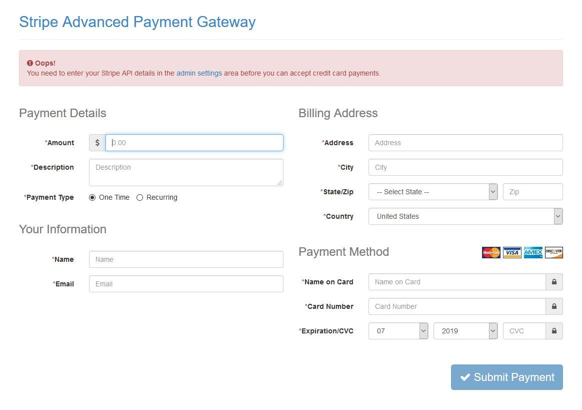Screen dimensions: 582x410
Task: Click the Card Number input field
Action: pyautogui.click(x=457, y=306)
